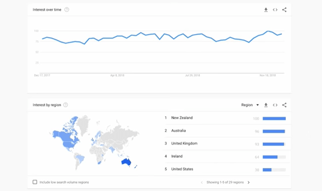Open the Region dropdown selector
322x191 pixels.
pyautogui.click(x=250, y=105)
